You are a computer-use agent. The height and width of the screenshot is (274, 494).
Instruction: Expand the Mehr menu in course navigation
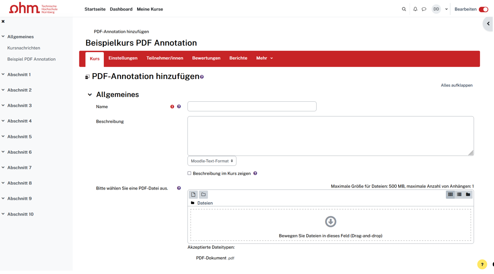(x=265, y=58)
